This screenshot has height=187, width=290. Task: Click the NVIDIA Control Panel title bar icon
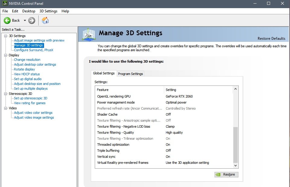click(5, 3)
